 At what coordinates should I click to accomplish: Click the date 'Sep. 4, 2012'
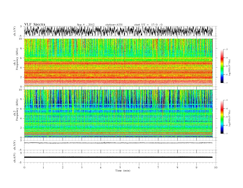(86, 25)
